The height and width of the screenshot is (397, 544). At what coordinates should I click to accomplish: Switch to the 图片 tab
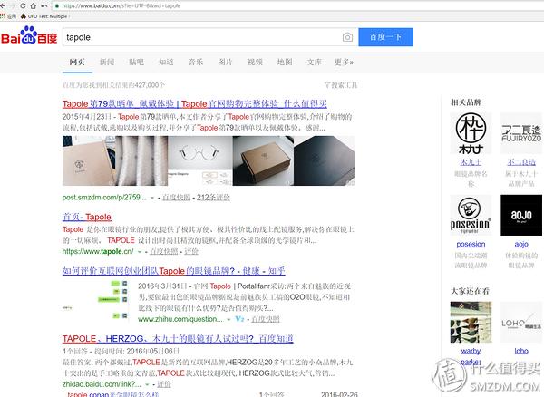[x=225, y=62]
